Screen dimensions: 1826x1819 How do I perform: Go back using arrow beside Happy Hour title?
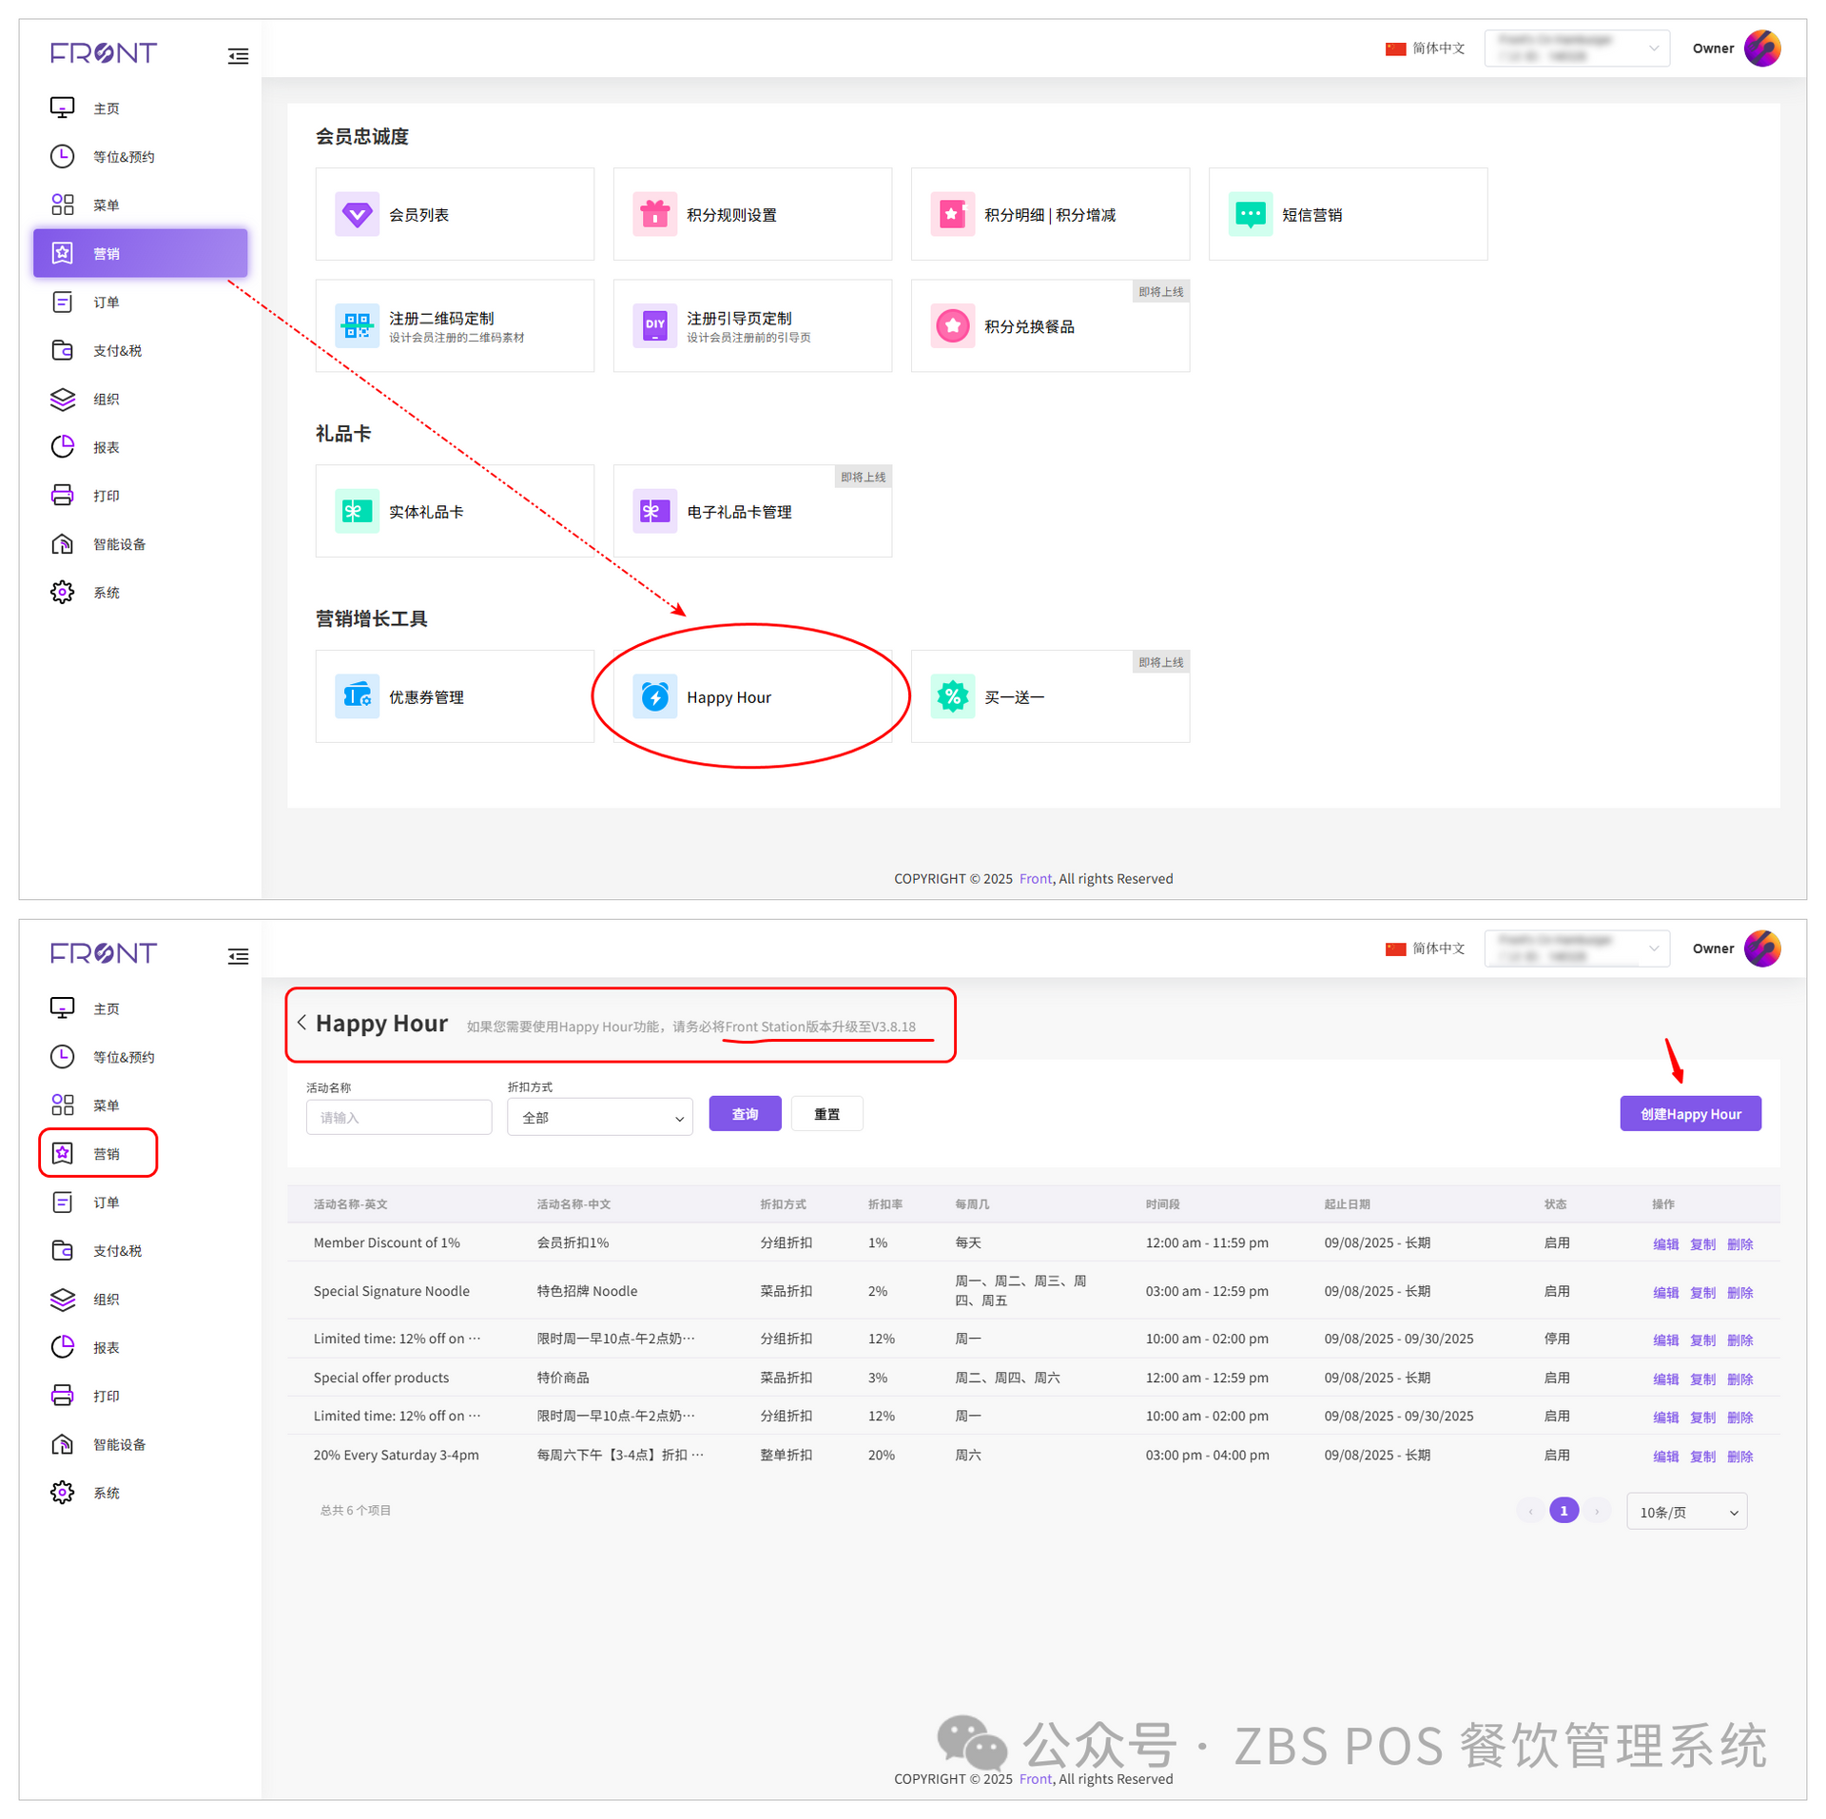coord(301,1022)
